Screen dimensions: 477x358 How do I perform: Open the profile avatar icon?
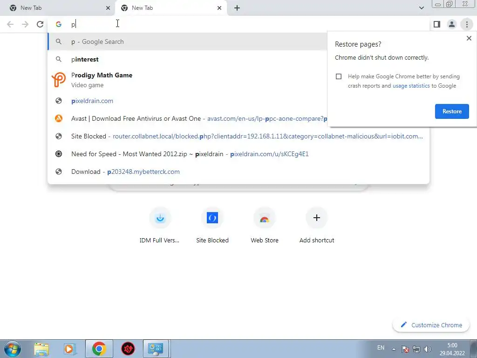[x=452, y=24]
